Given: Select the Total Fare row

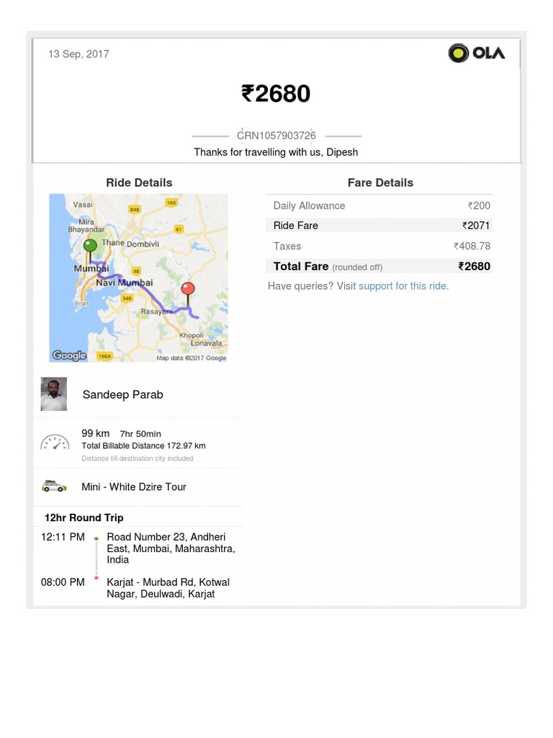Looking at the screenshot, I should (x=379, y=266).
